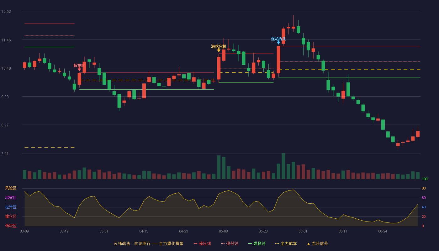This screenshot has height=251, width=439.
Task: Toggle the 主力成本 legend entry
Action: [x=286, y=243]
